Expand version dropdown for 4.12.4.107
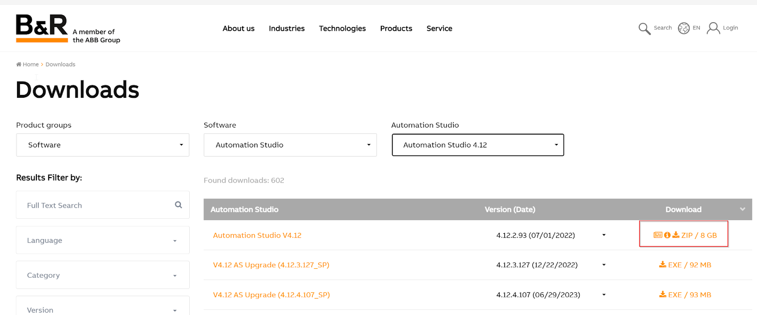757x315 pixels. pyautogui.click(x=604, y=294)
